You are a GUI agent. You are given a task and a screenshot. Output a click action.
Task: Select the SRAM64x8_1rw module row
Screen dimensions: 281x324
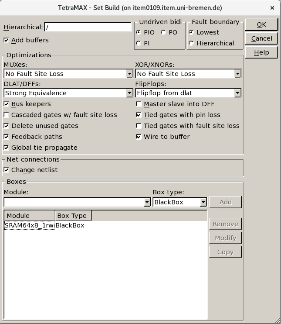click(30, 225)
